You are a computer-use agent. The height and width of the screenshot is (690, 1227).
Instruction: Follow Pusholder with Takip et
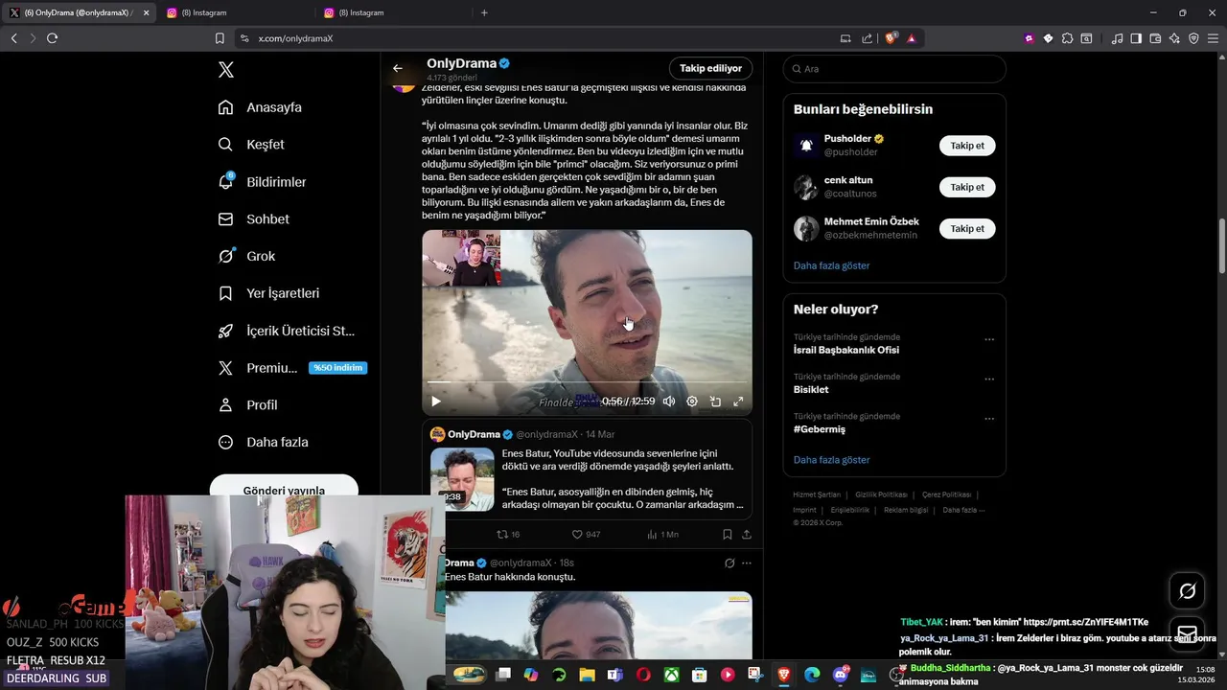pos(967,146)
